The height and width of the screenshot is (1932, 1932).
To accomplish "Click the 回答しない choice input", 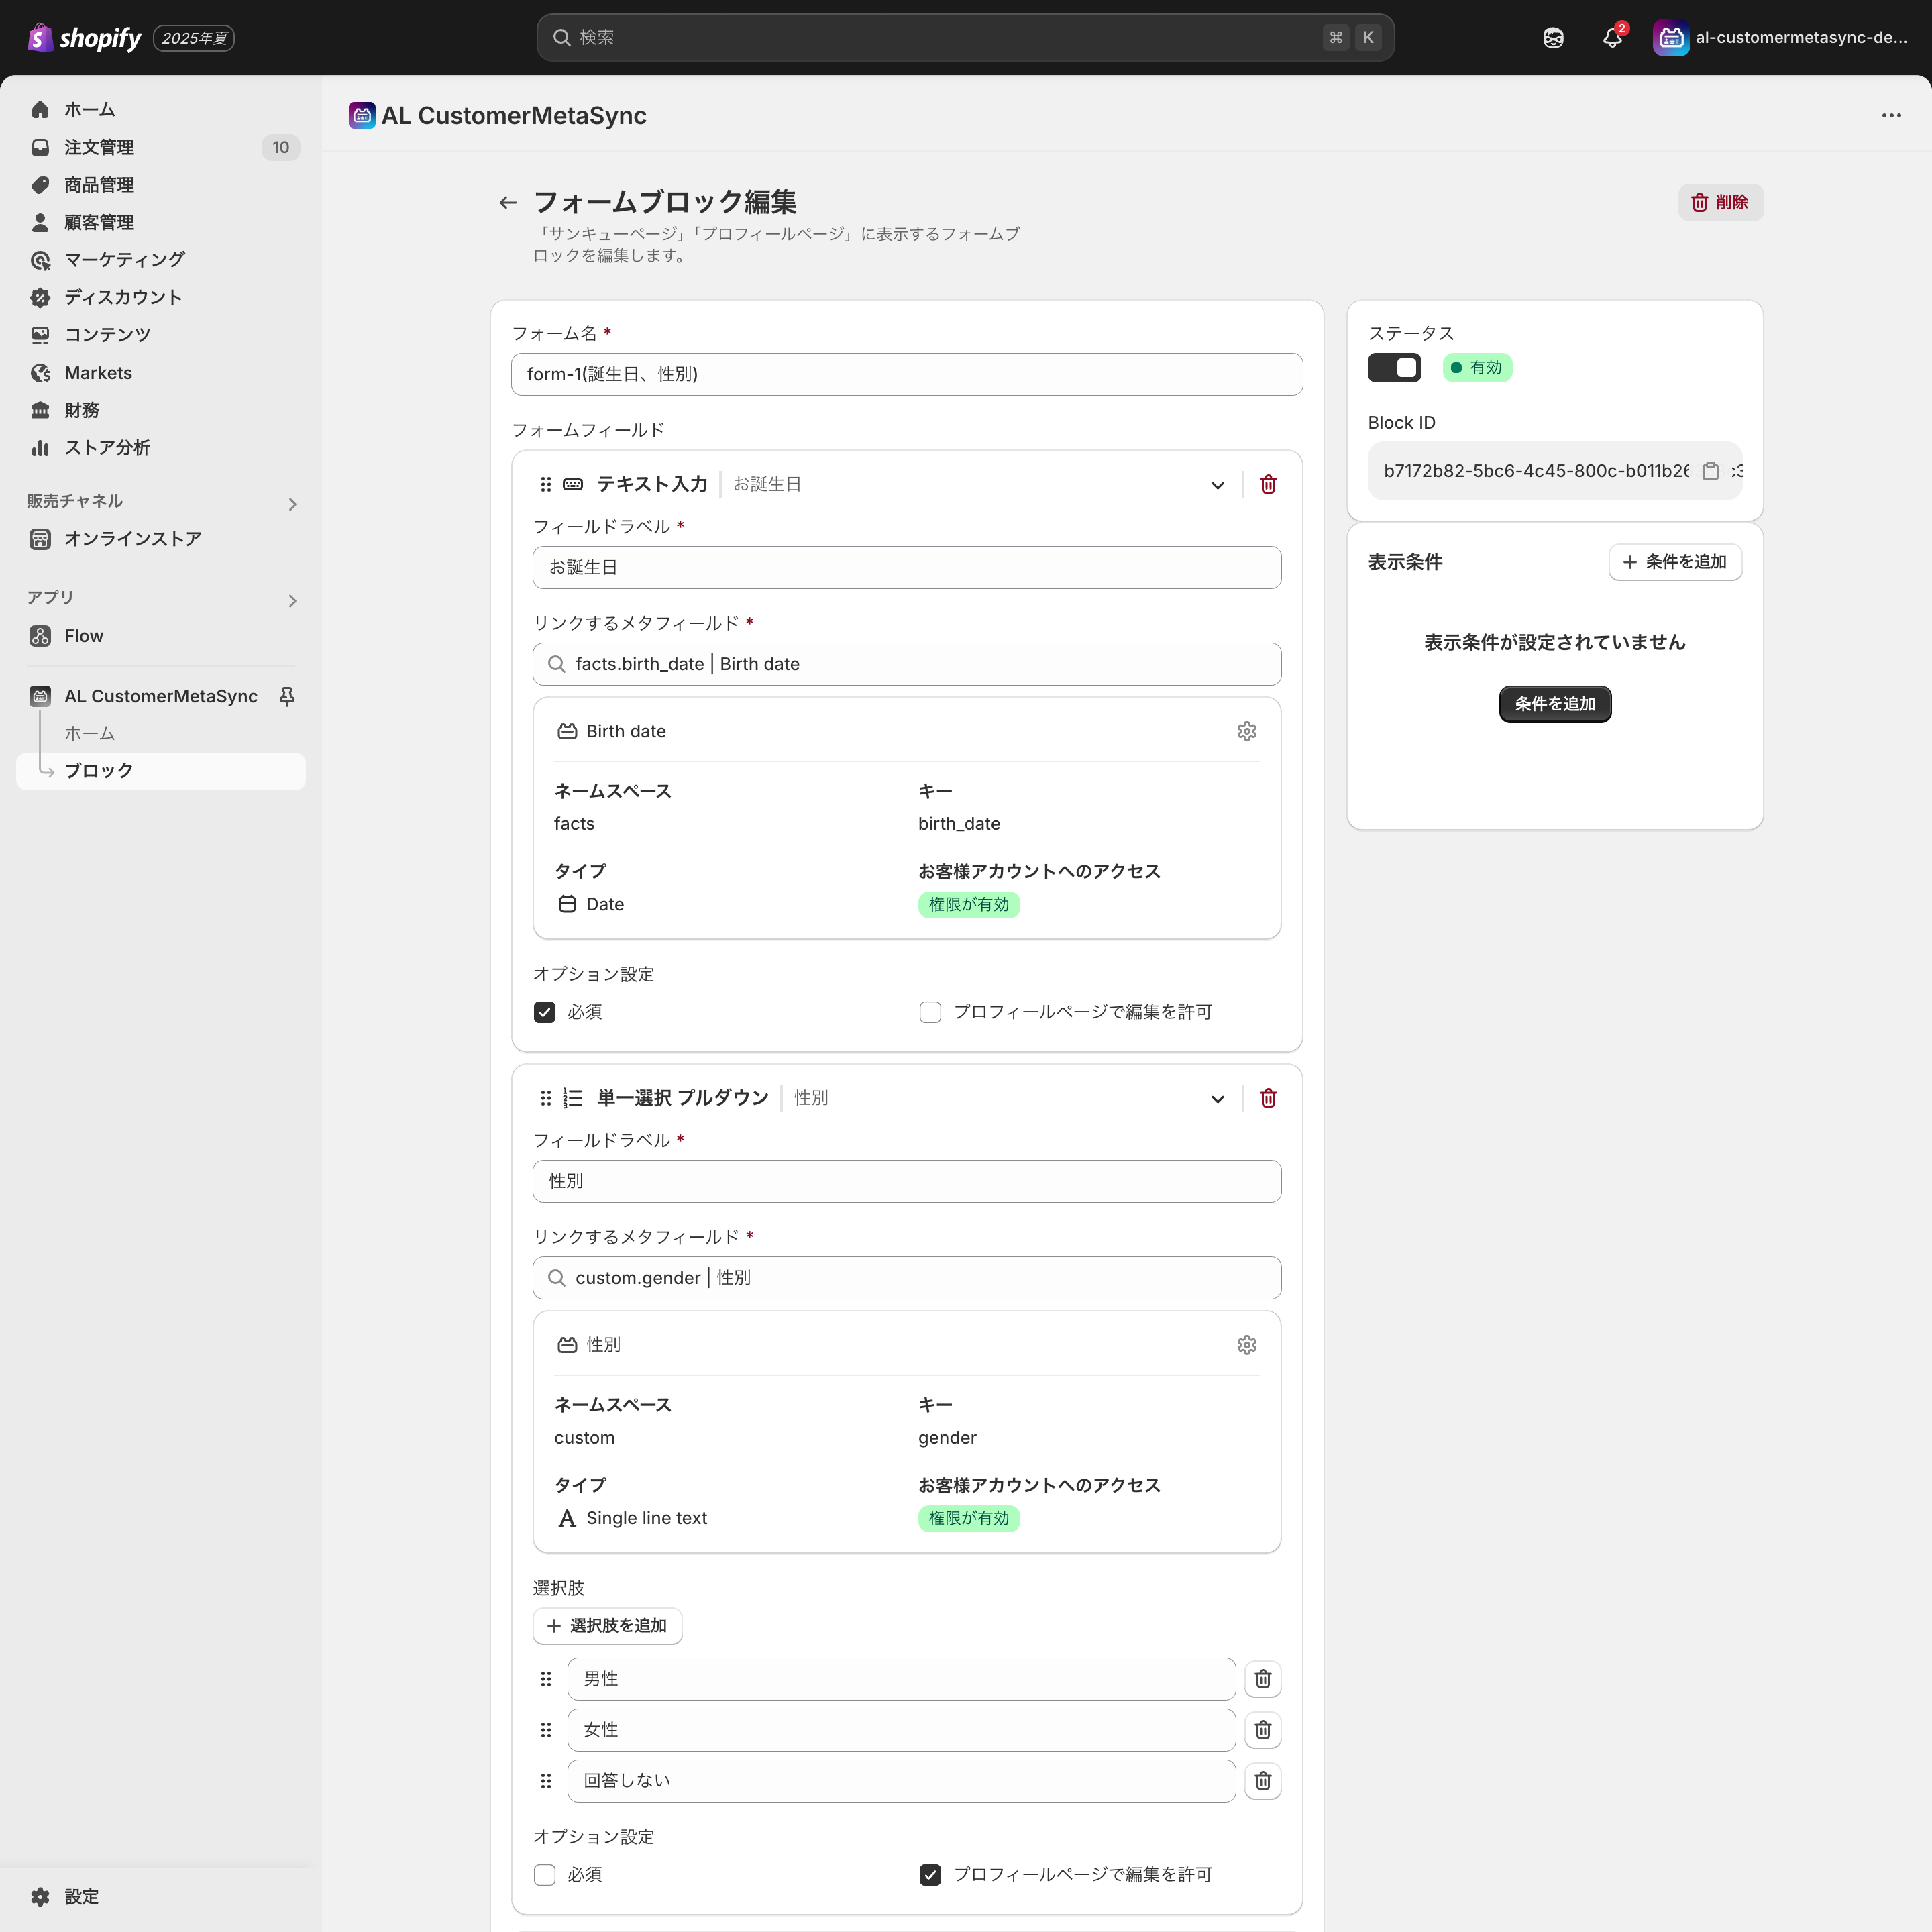I will (x=901, y=1781).
